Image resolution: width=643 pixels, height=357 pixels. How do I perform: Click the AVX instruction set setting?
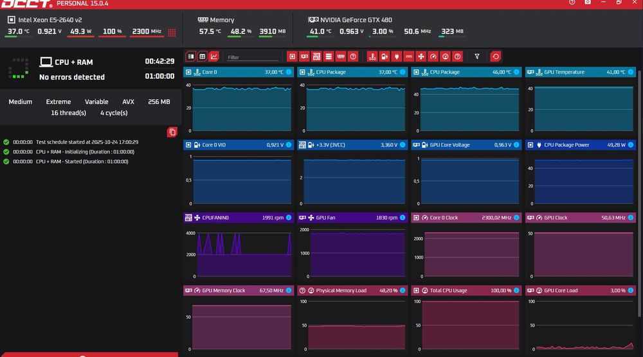(129, 102)
